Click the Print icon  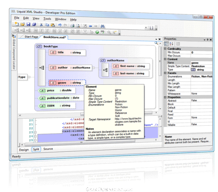(73, 26)
